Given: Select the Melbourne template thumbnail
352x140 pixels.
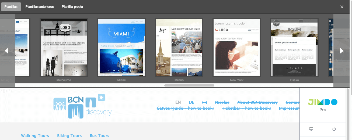Looking at the screenshot, I should (x=64, y=47).
